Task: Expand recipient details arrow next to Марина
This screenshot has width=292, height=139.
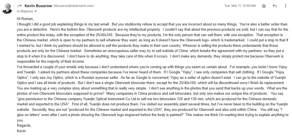Action: click(36, 11)
